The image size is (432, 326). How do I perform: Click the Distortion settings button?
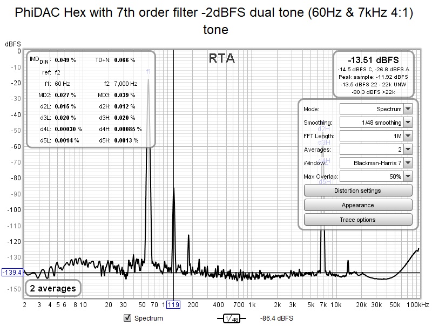[x=358, y=191]
